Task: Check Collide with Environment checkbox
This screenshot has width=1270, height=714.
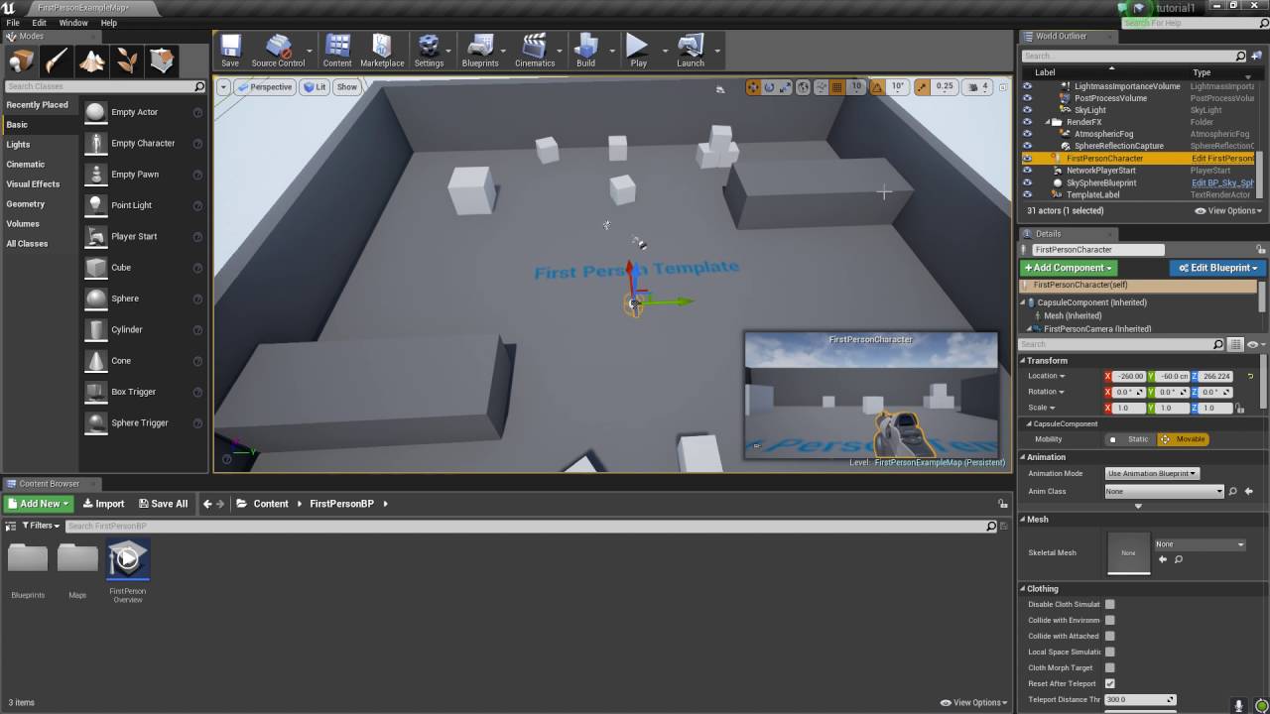Action: pos(1109,620)
